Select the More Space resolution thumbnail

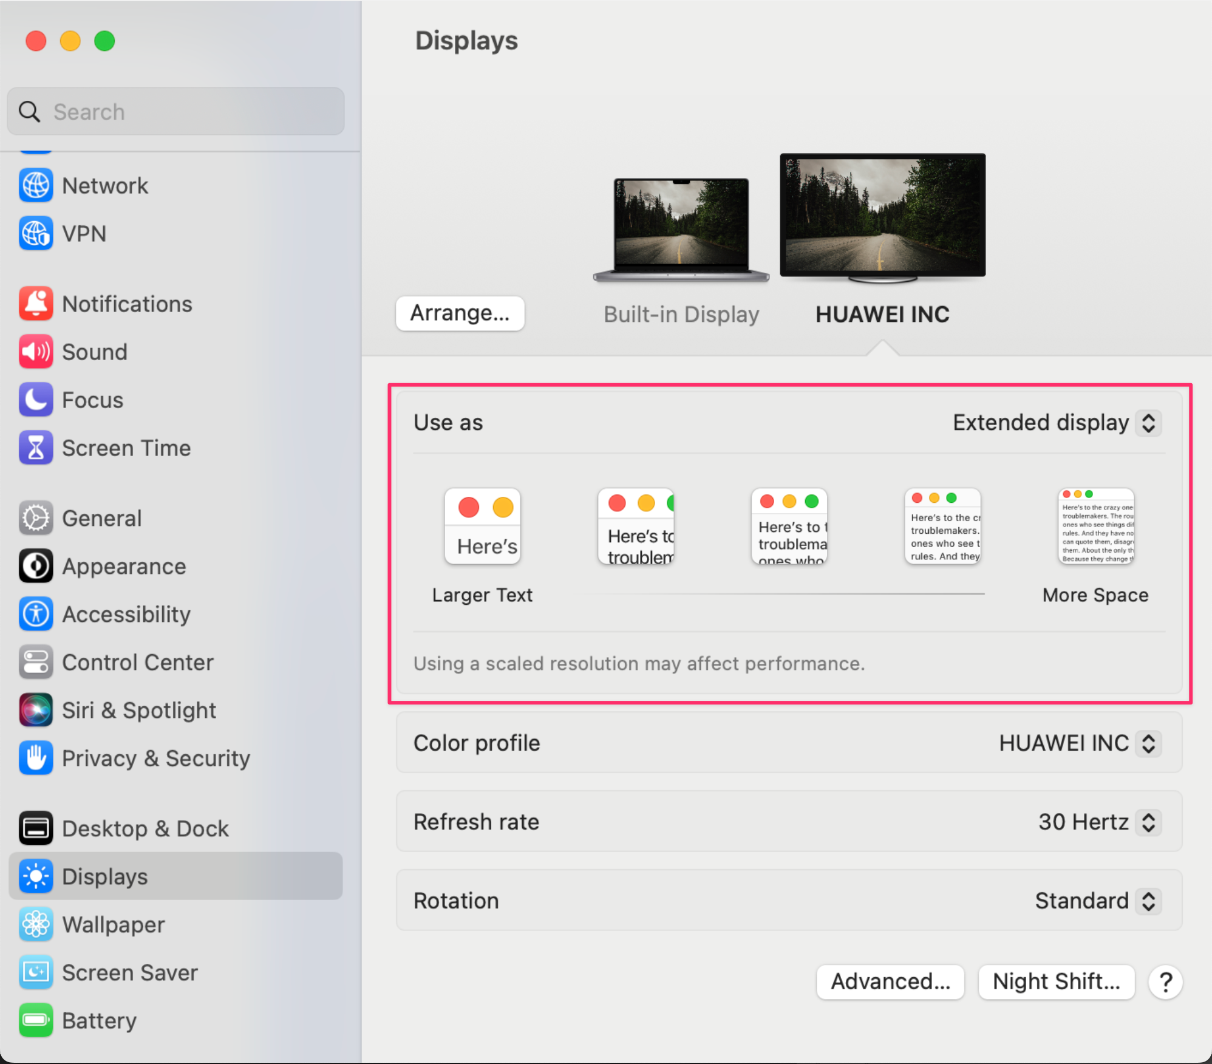(1096, 526)
